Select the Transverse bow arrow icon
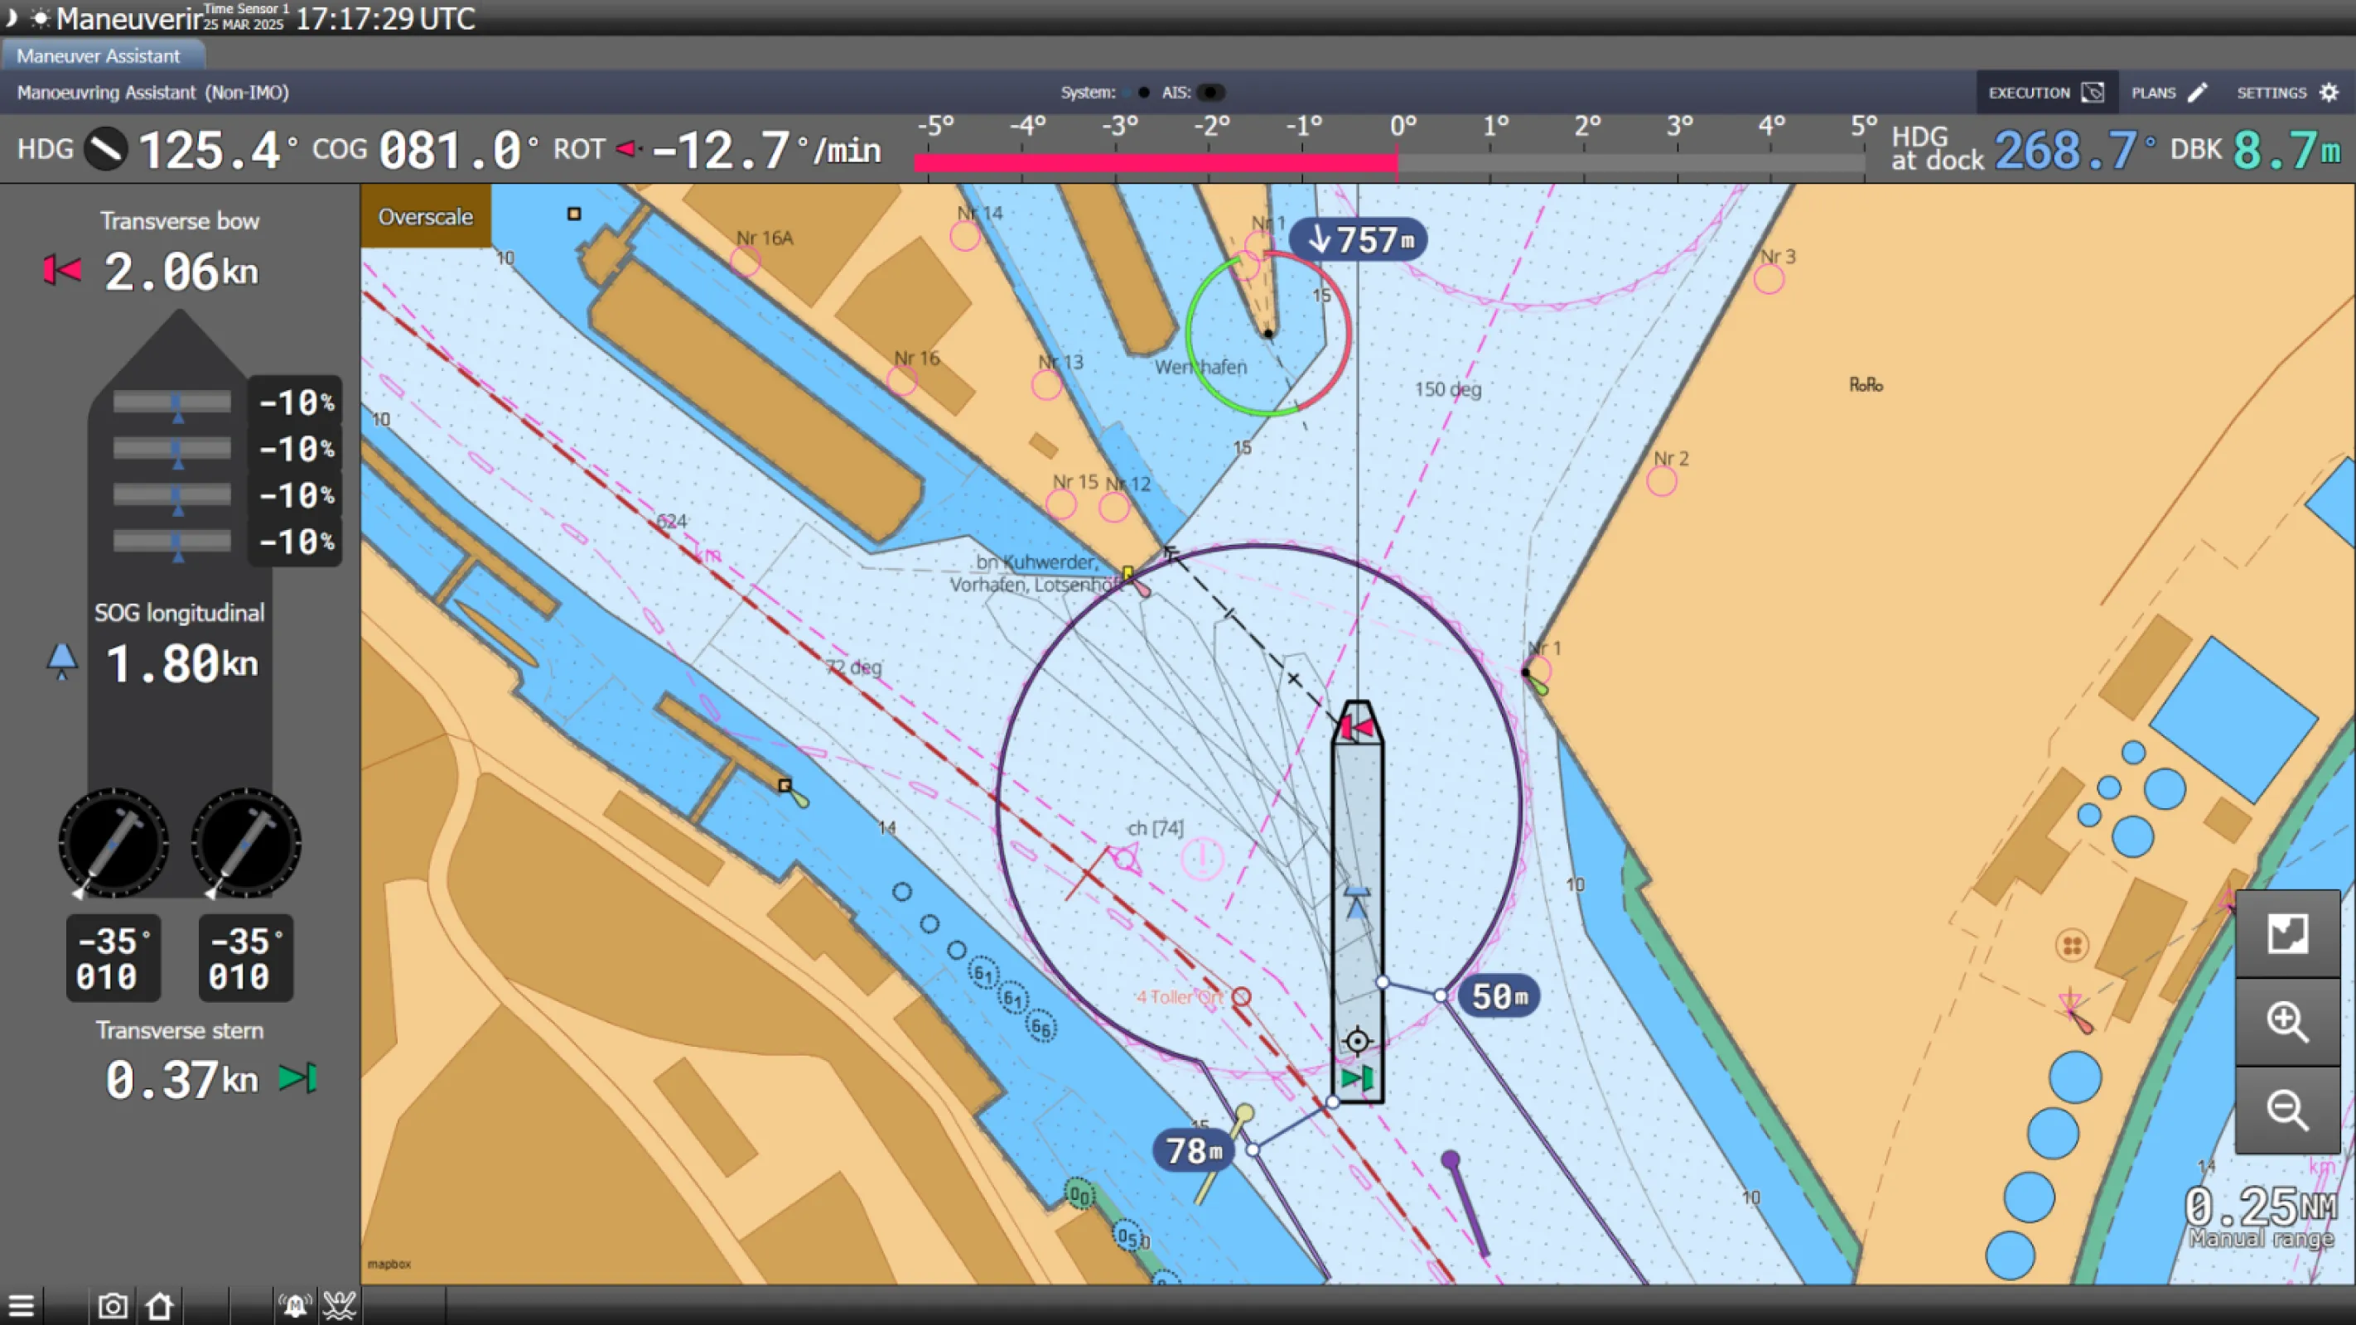 tap(61, 270)
